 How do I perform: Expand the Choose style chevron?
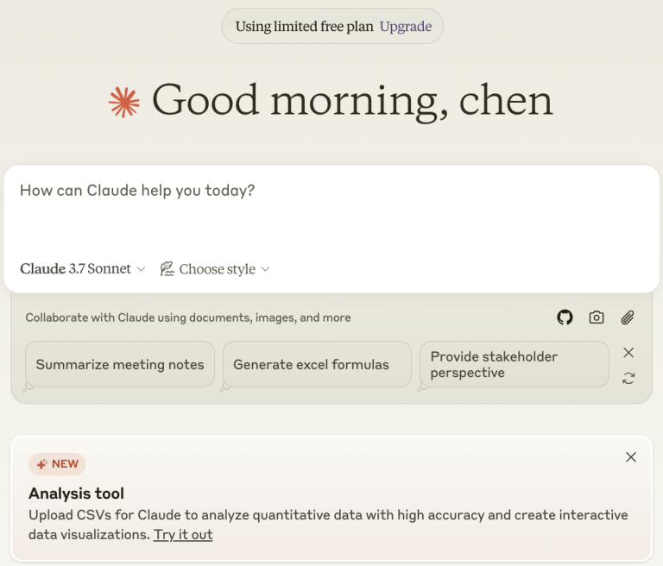pos(265,269)
